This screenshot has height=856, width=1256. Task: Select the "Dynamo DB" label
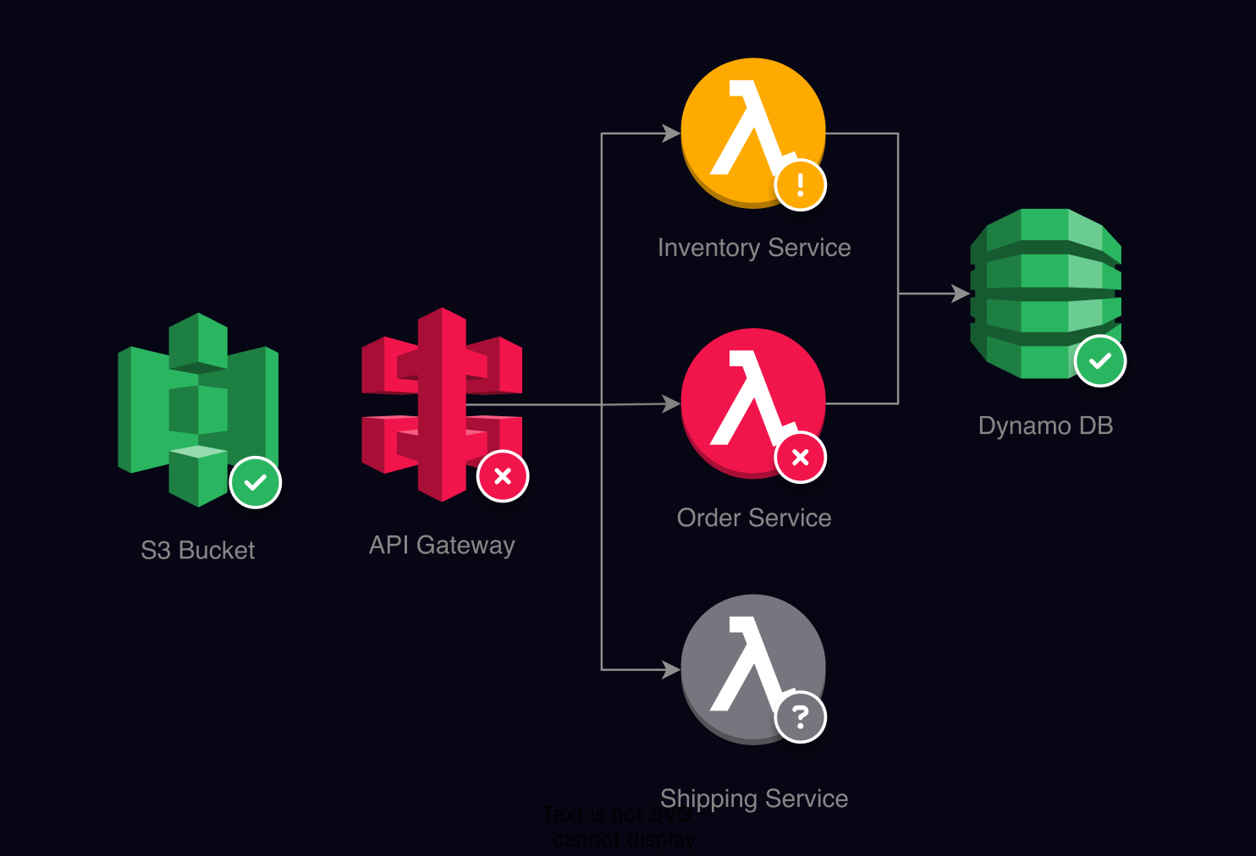1046,425
